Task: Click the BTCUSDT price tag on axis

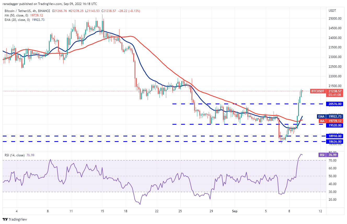Action: click(317, 91)
